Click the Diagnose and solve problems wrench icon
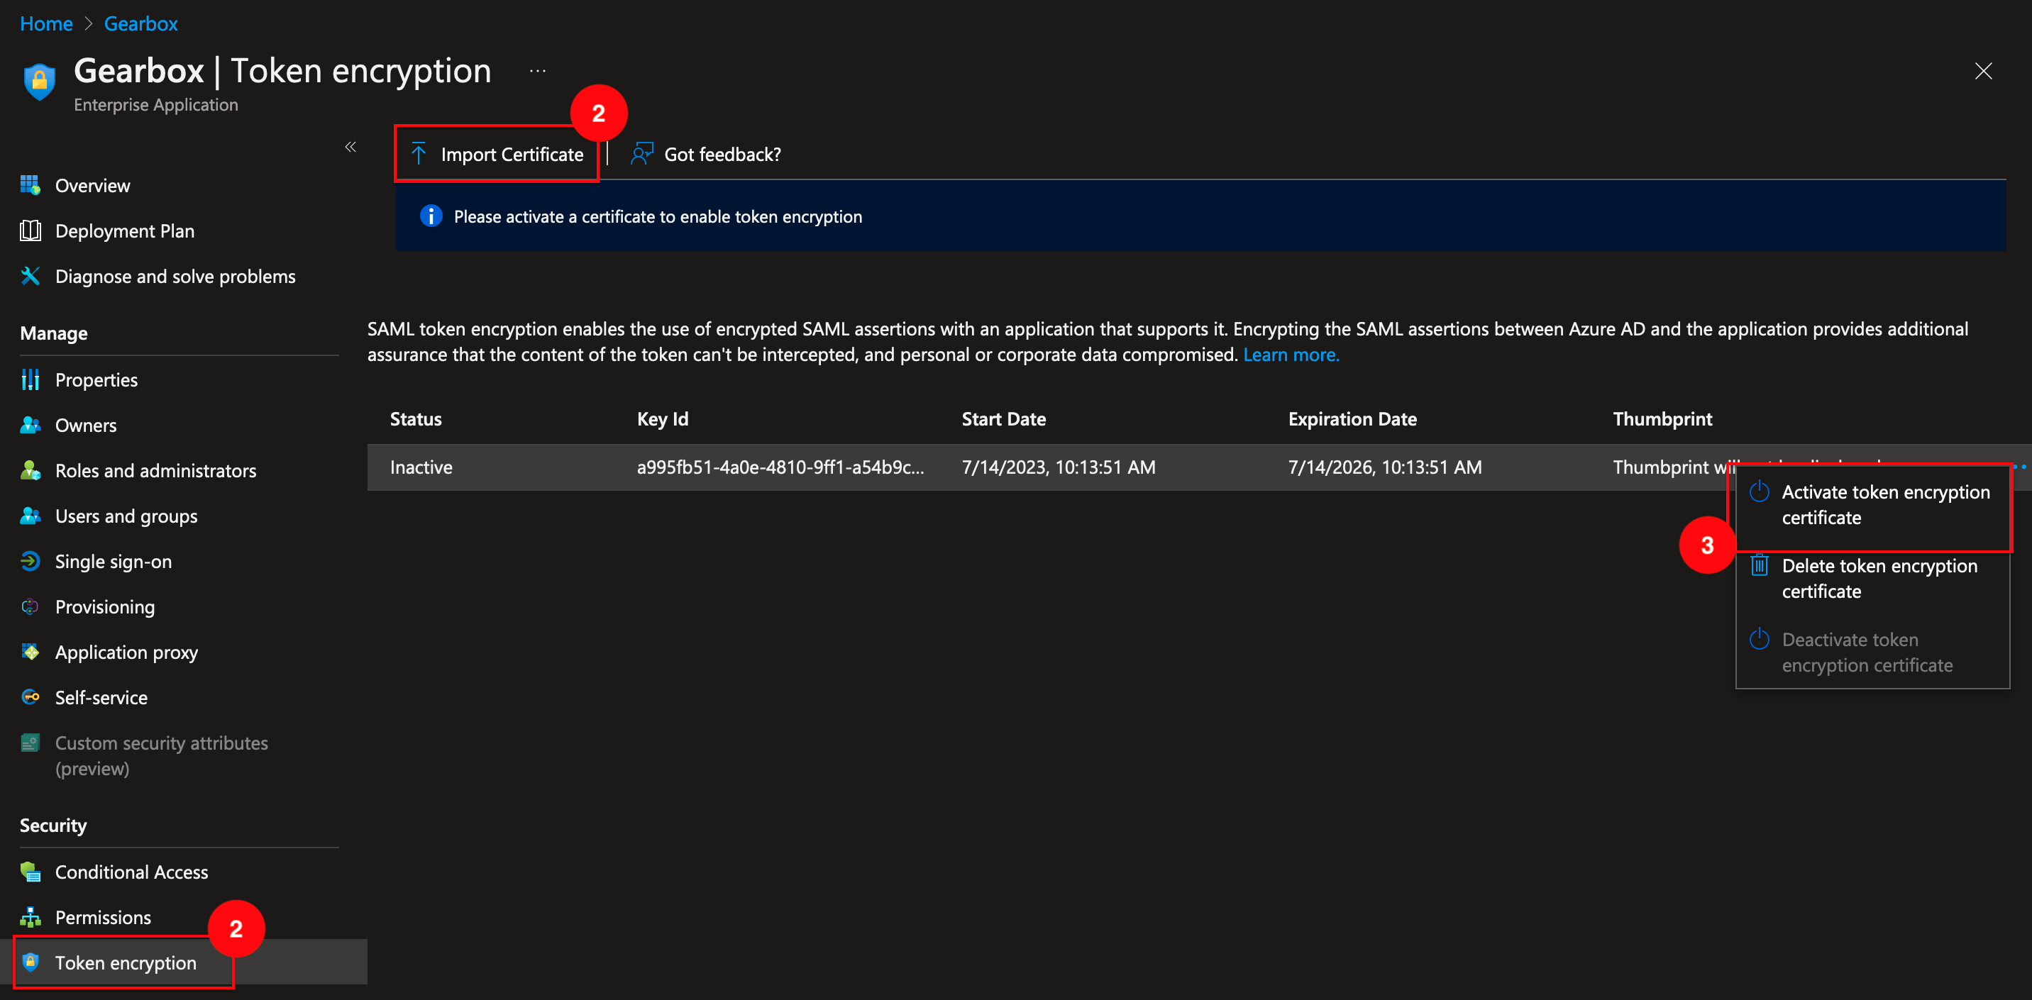This screenshot has width=2032, height=1000. (30, 276)
